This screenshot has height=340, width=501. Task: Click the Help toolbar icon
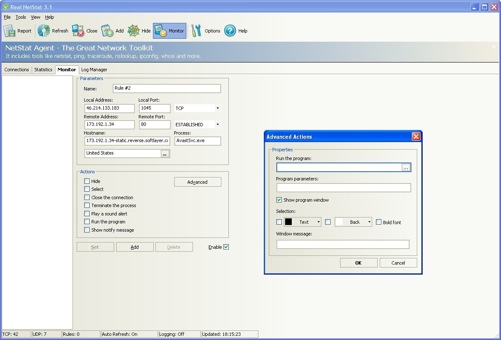235,30
